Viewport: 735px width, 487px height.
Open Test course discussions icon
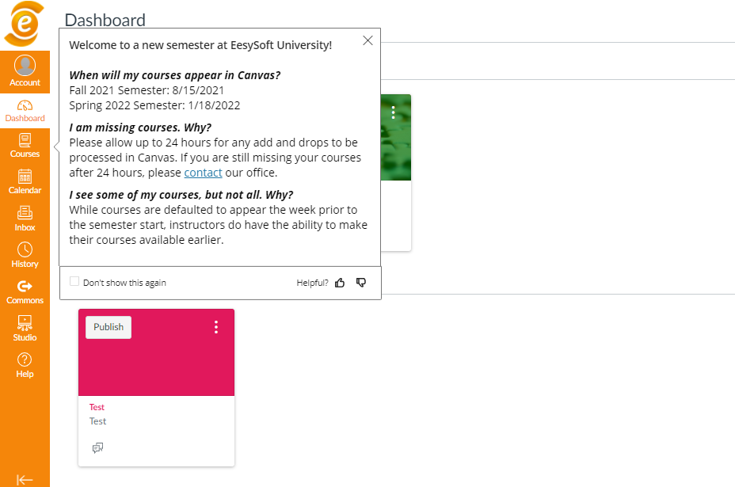tap(97, 448)
